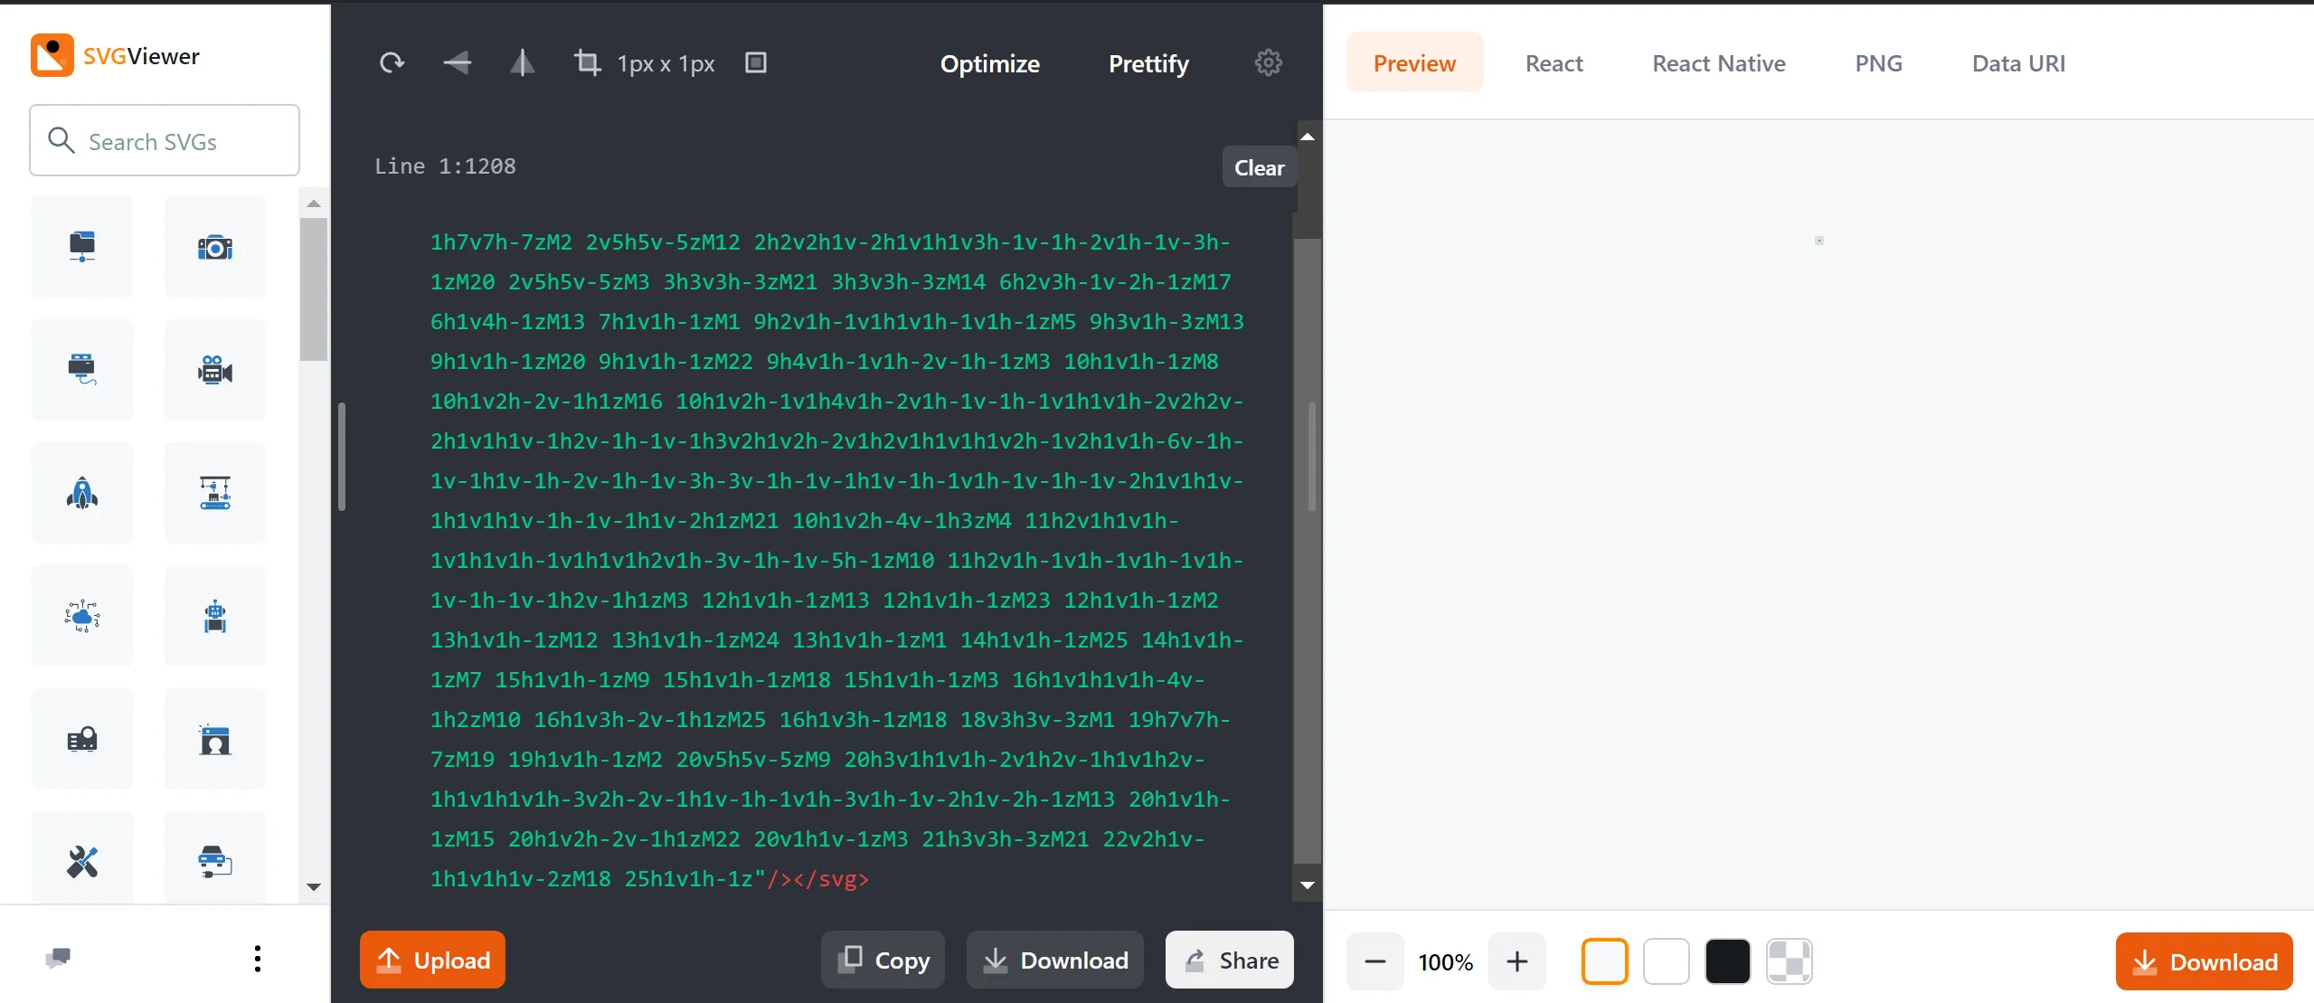Select the black background swatch
Screen dimensions: 2314x1003
click(1727, 961)
